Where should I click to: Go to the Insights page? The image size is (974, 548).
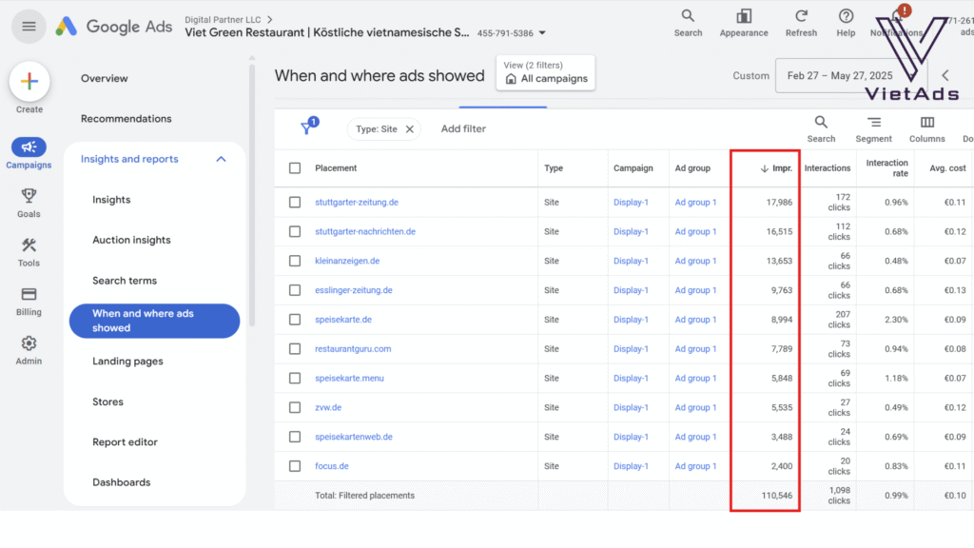tap(111, 200)
